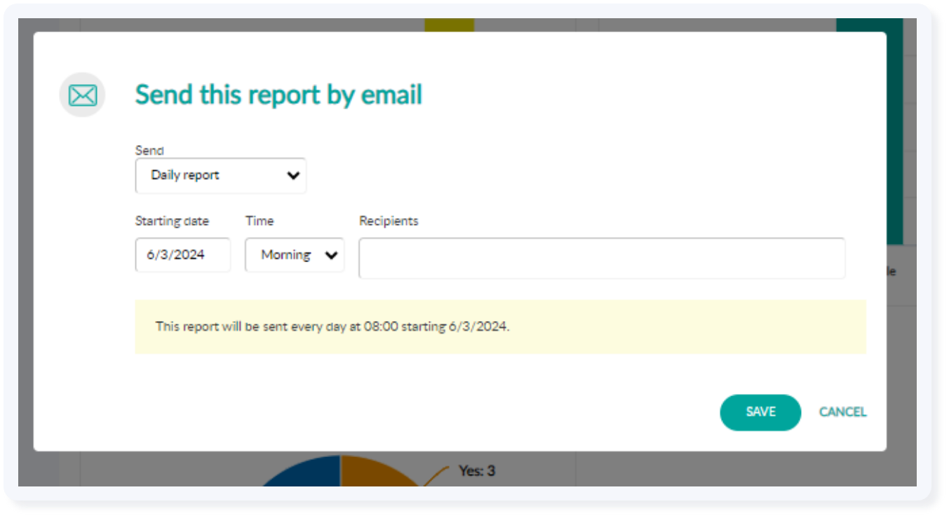This screenshot has width=949, height=518.
Task: Open the Send frequency dropdown
Action: point(220,175)
